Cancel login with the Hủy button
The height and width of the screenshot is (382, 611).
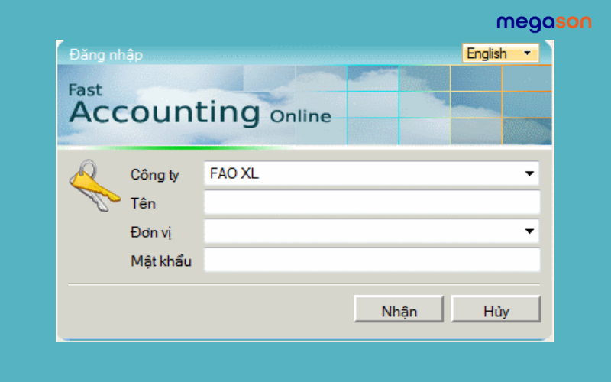[496, 309]
